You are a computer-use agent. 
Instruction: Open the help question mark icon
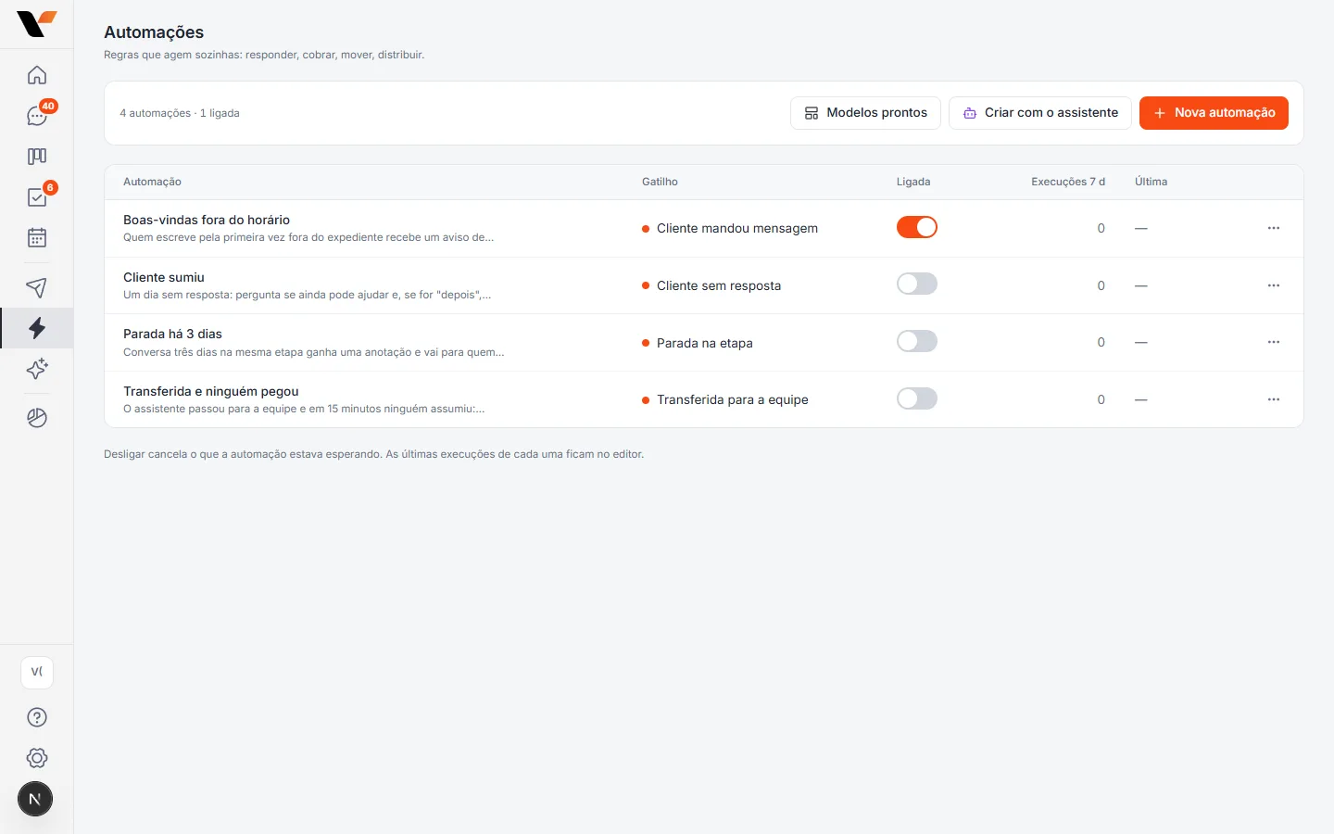(x=37, y=717)
